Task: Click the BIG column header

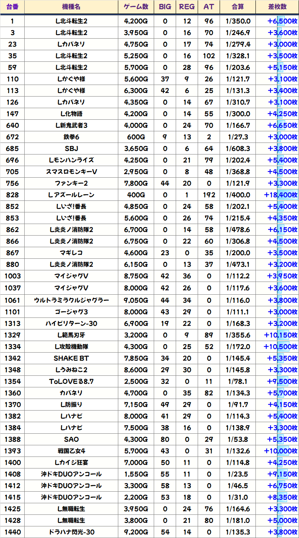Action: pyautogui.click(x=165, y=7)
